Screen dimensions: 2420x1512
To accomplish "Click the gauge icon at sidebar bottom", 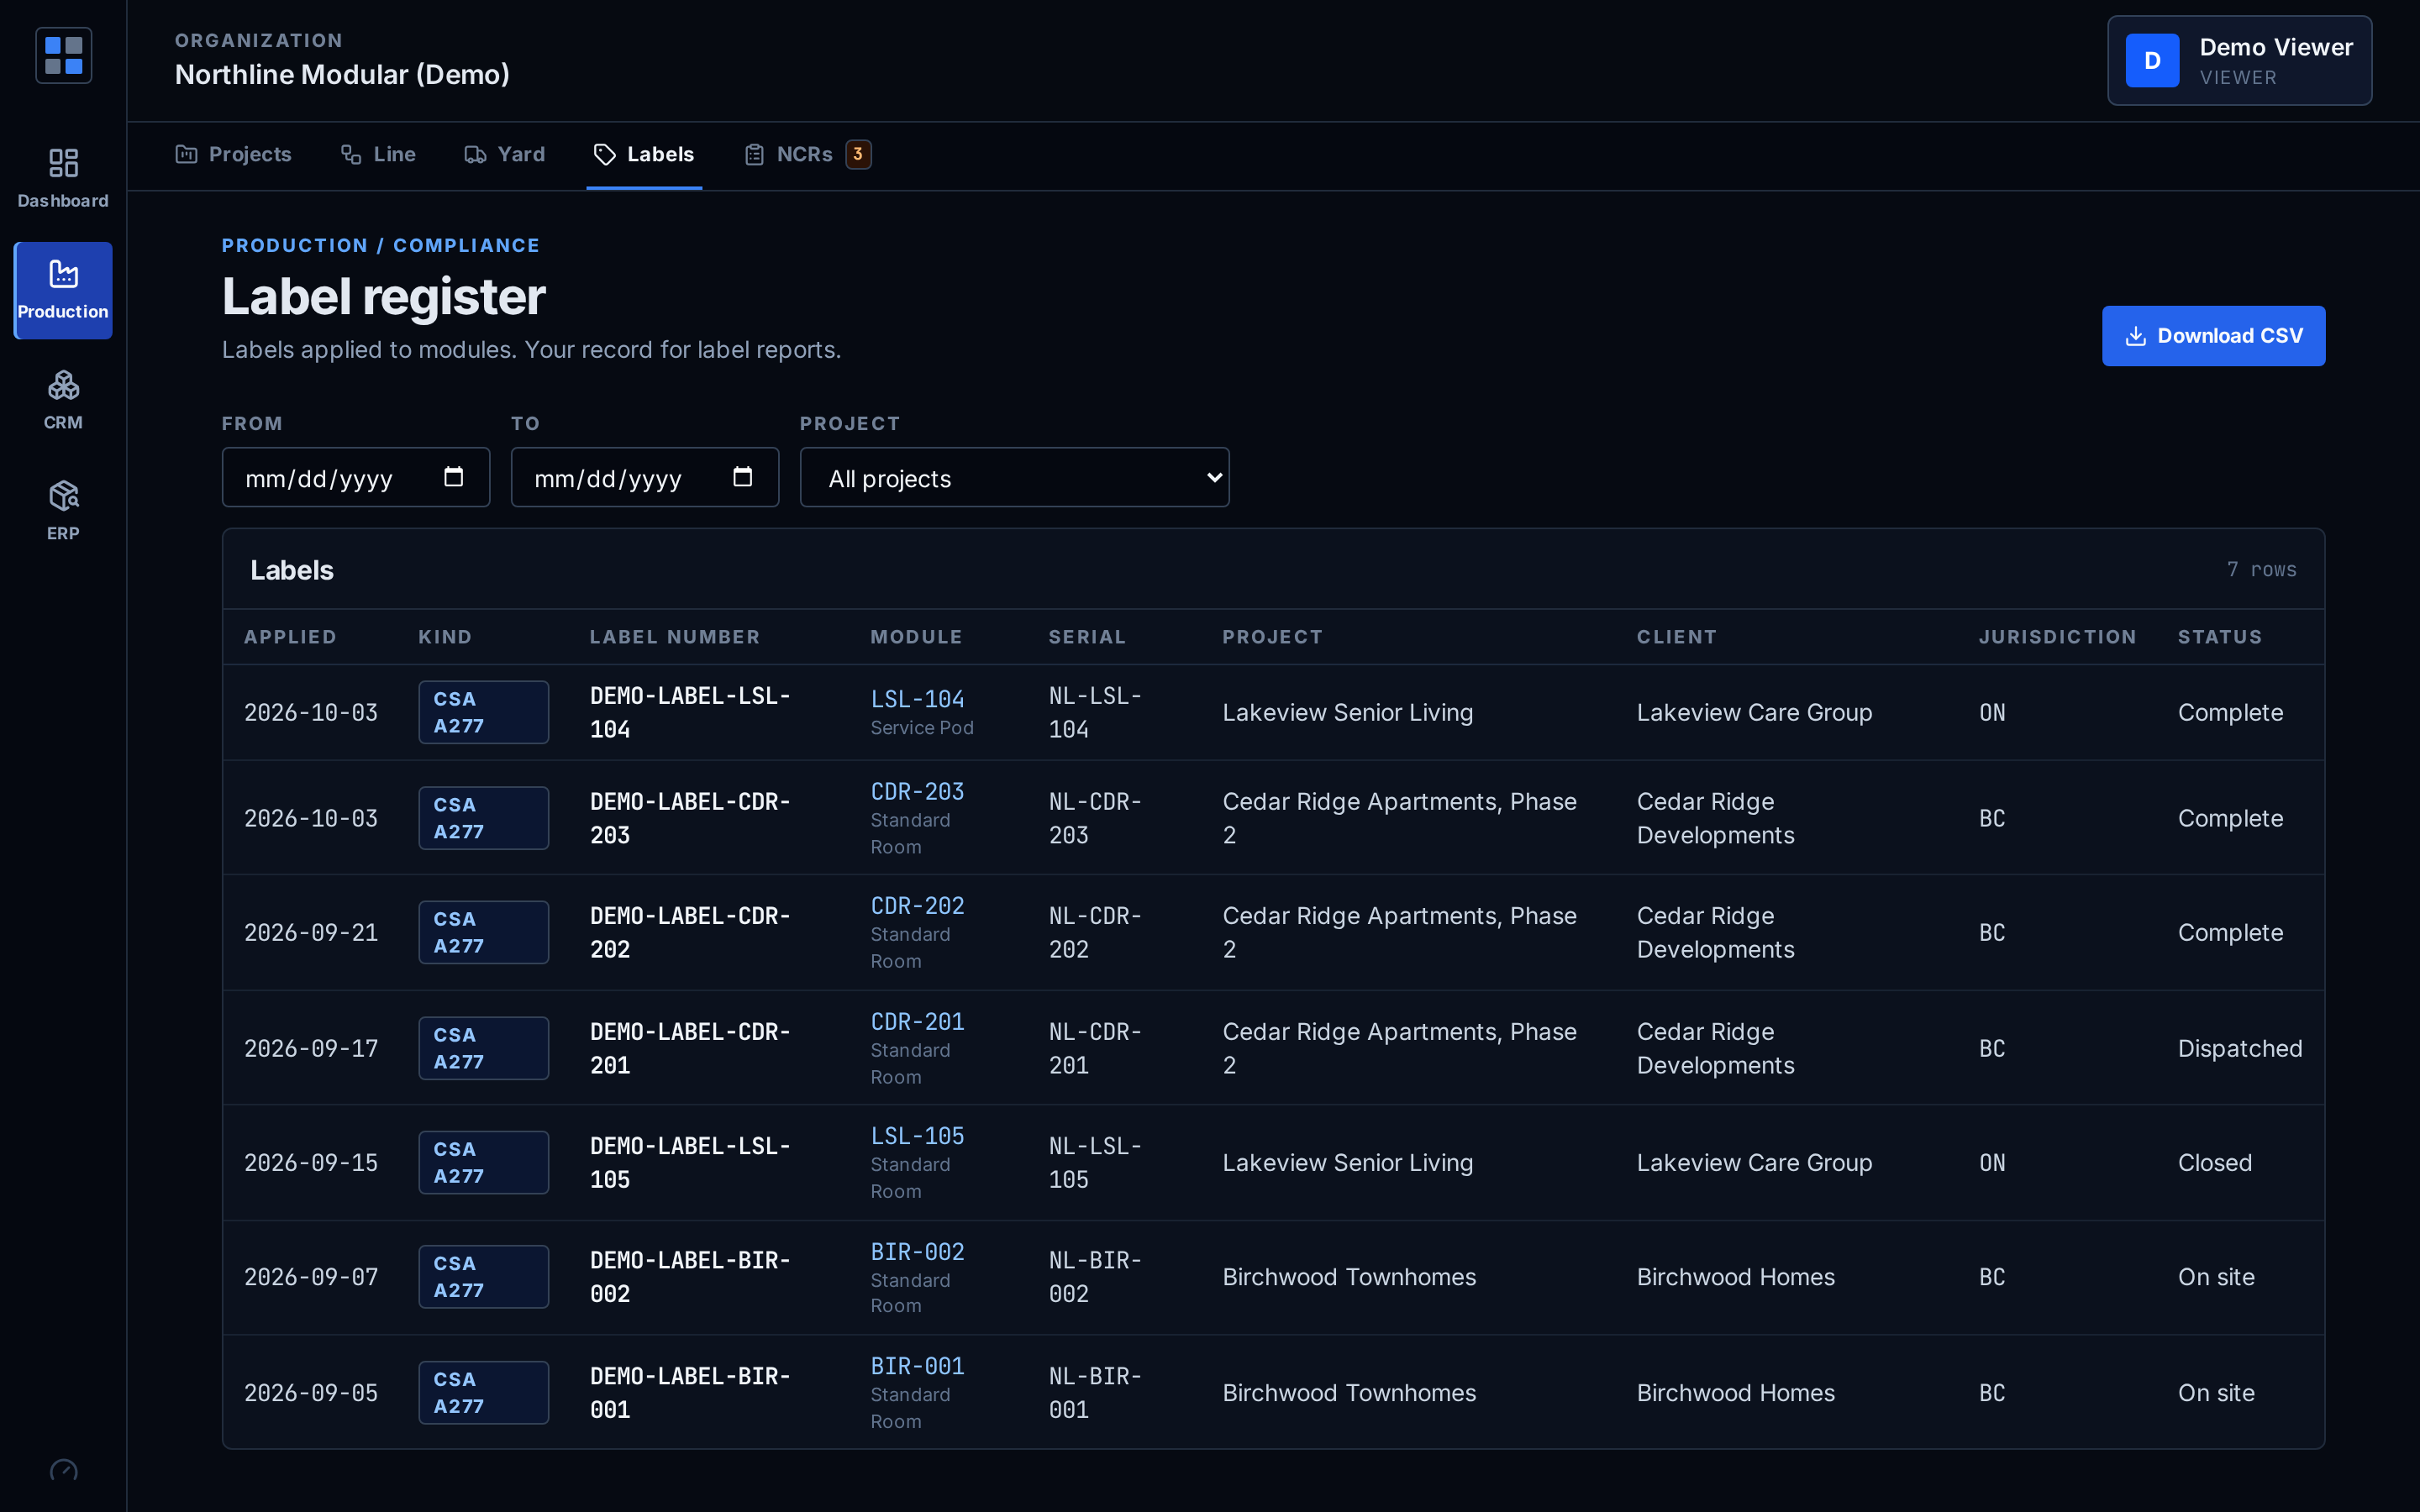I will click(x=63, y=1470).
